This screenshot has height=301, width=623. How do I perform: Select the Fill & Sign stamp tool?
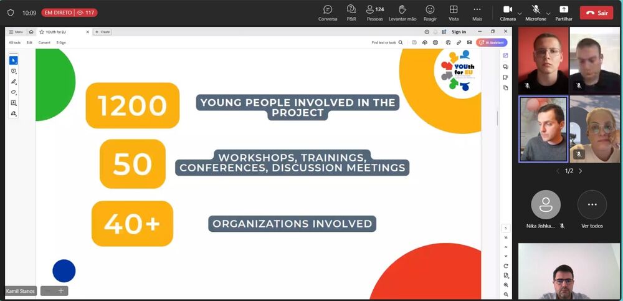point(14,113)
